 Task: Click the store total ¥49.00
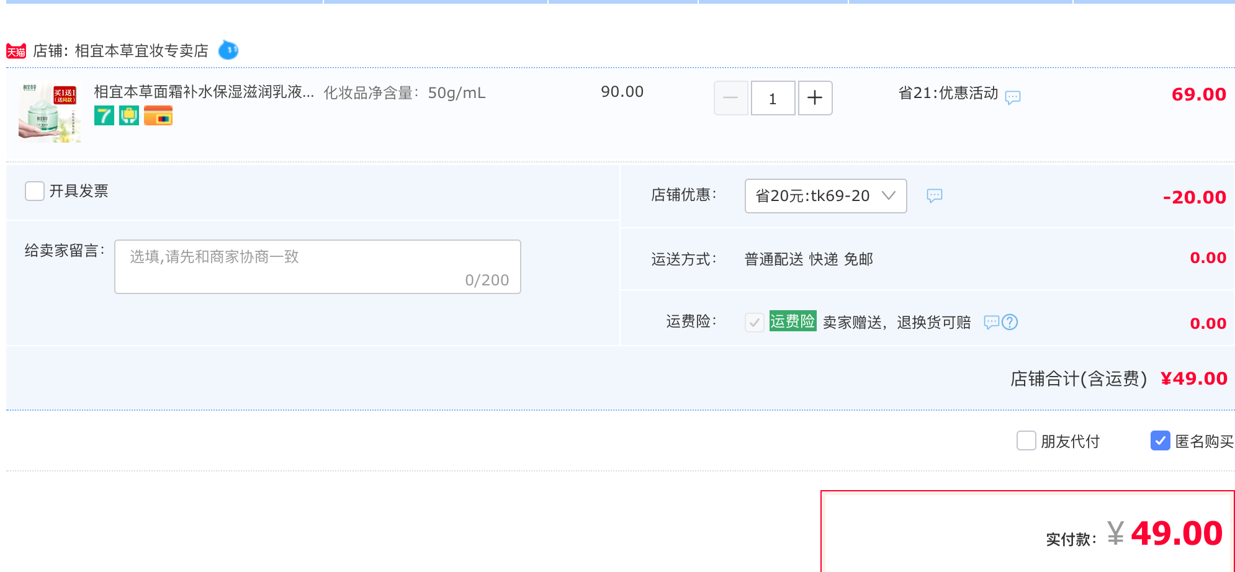coord(1193,378)
